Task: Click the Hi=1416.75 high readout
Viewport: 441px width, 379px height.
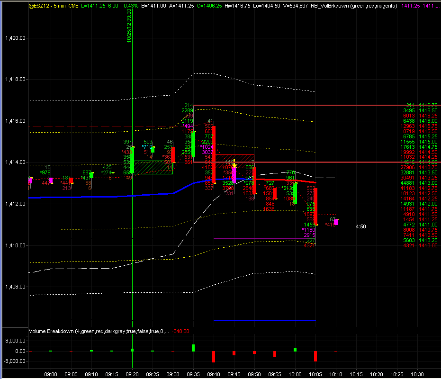Action: [237, 6]
